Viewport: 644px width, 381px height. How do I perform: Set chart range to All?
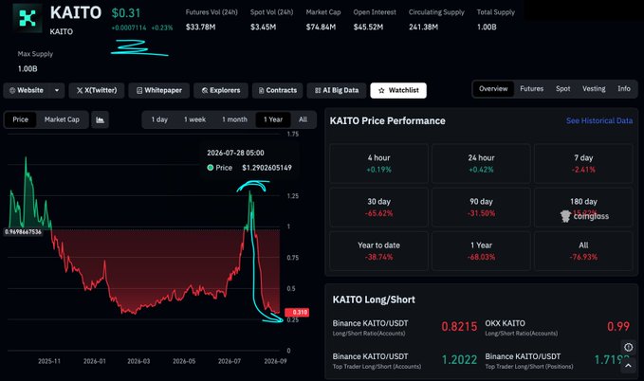(304, 119)
